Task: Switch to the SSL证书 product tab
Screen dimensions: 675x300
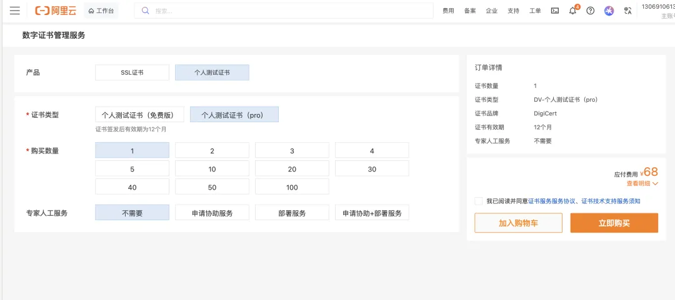Action: 132,72
